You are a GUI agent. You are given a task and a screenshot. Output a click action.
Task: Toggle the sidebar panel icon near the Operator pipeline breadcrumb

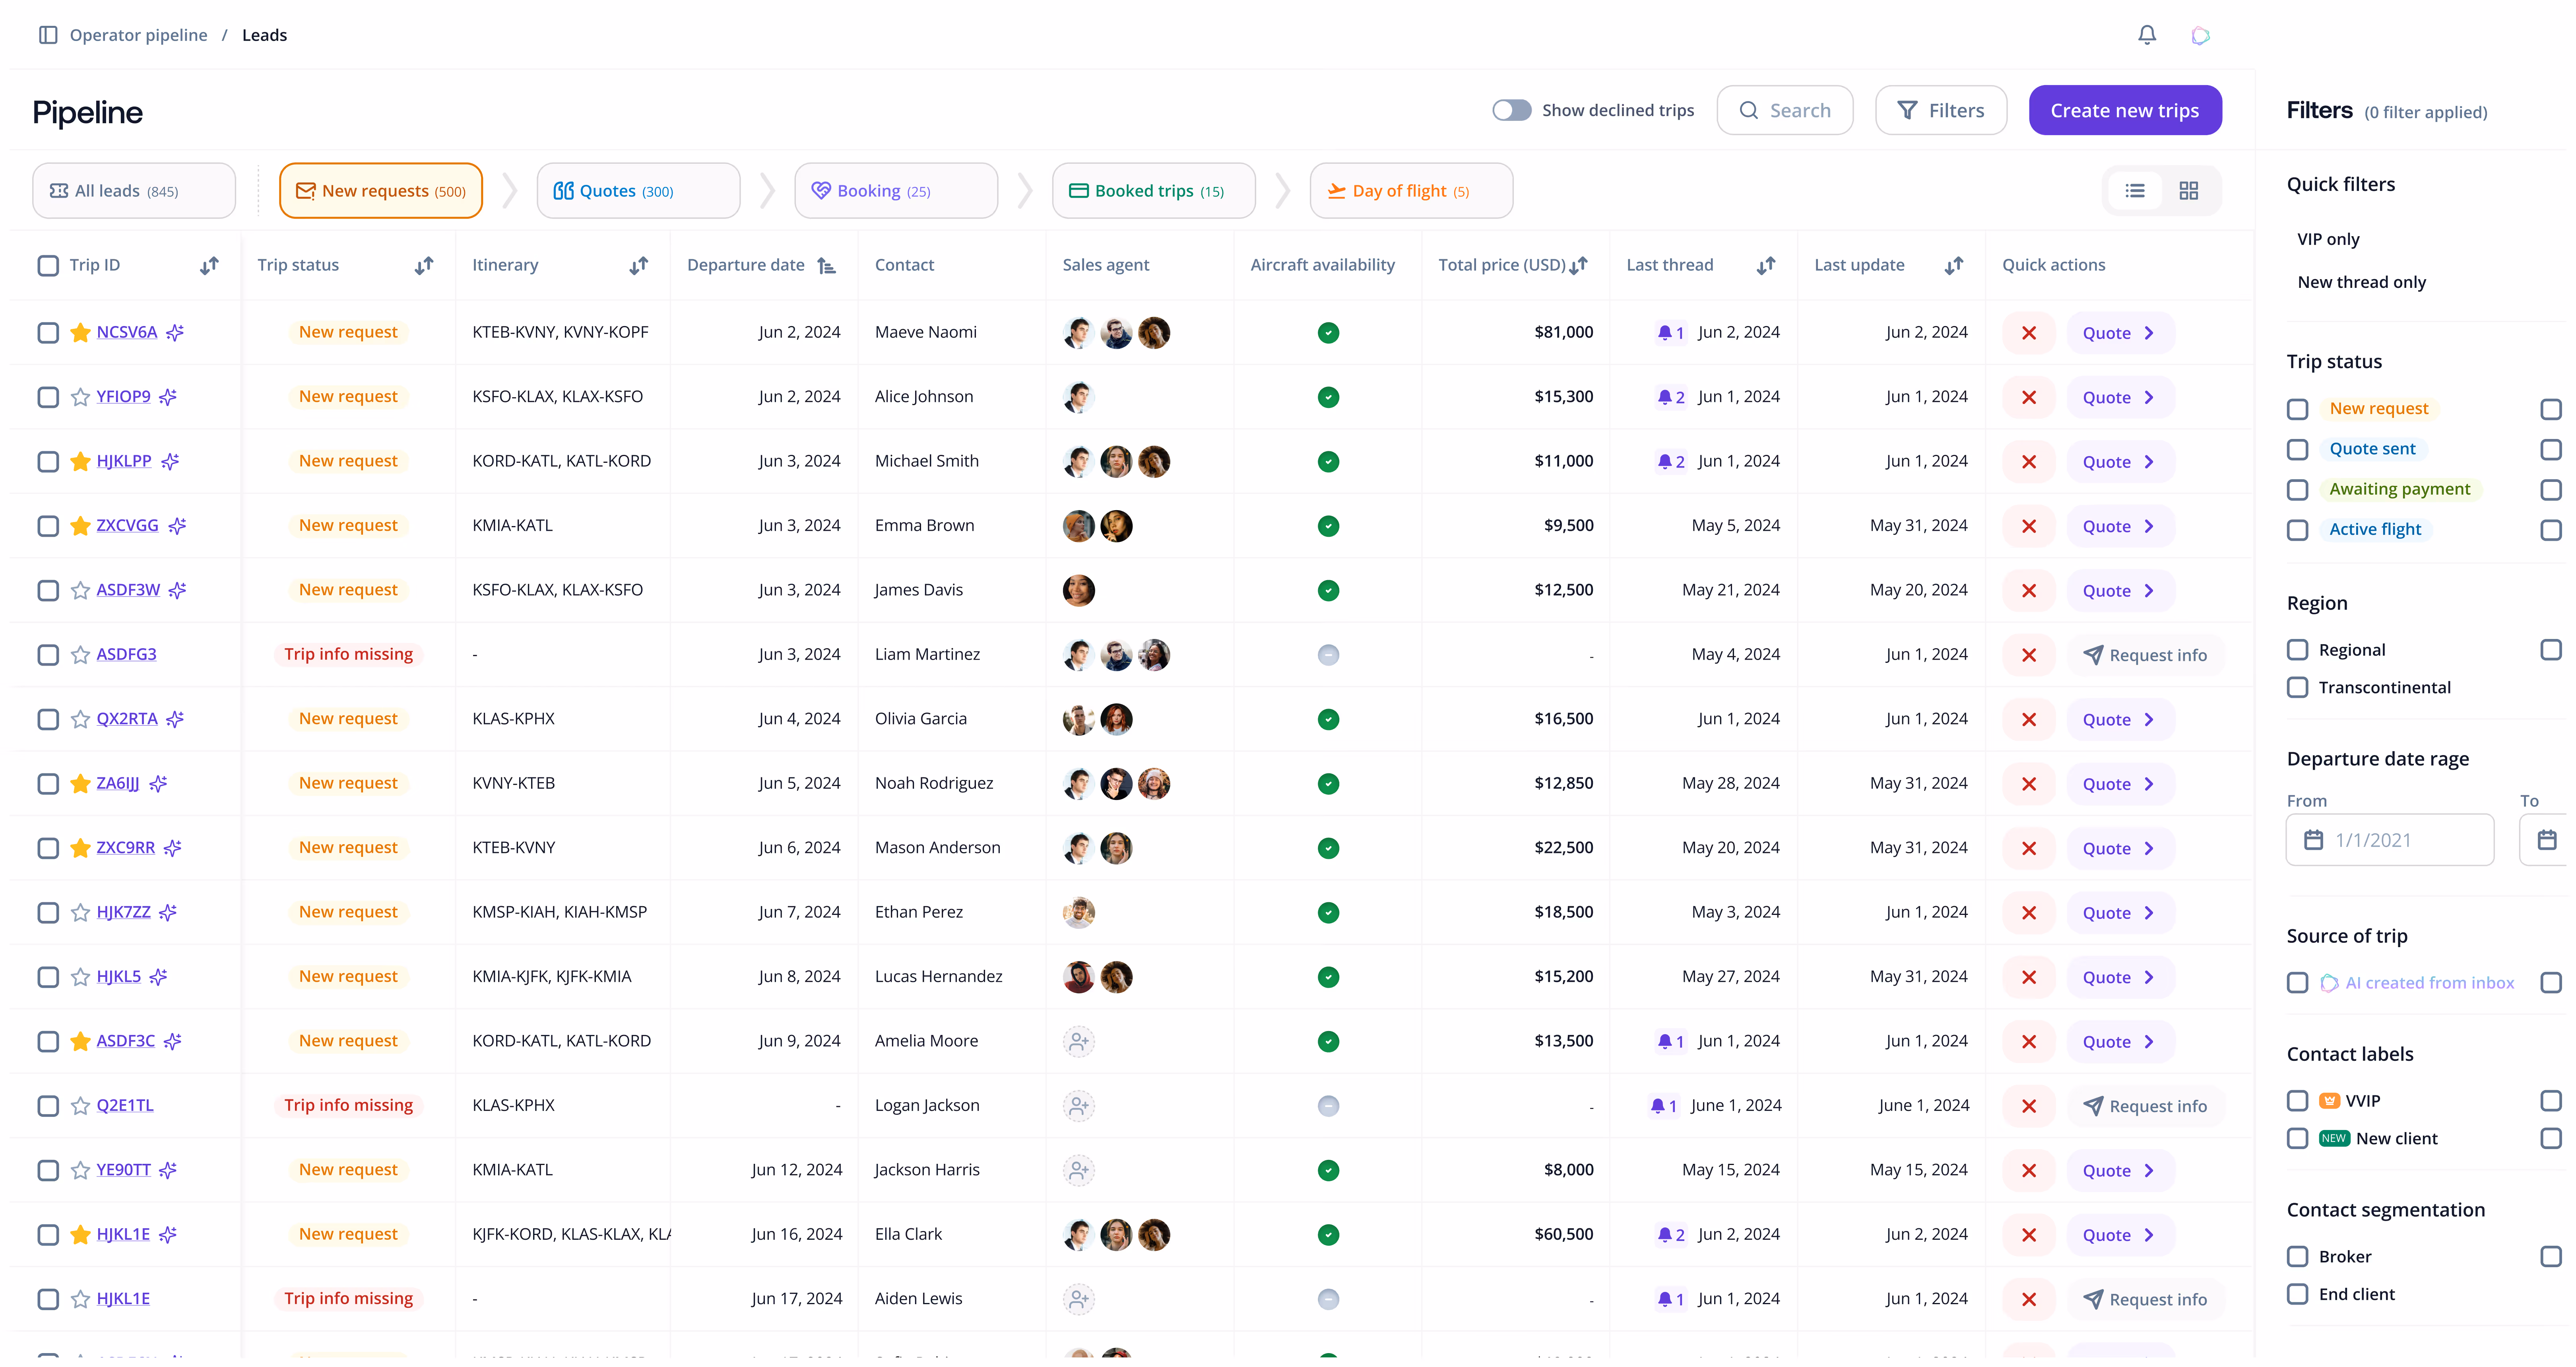[x=48, y=35]
